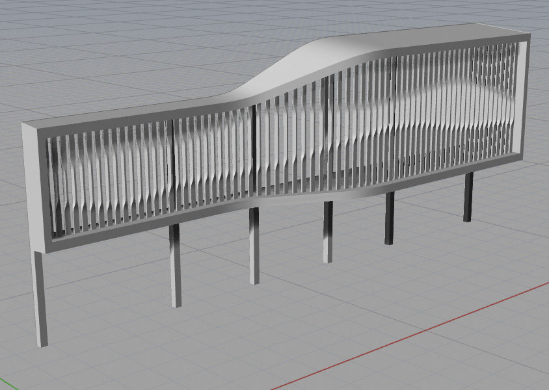Click the red X-axis line on the grid

point(410,336)
